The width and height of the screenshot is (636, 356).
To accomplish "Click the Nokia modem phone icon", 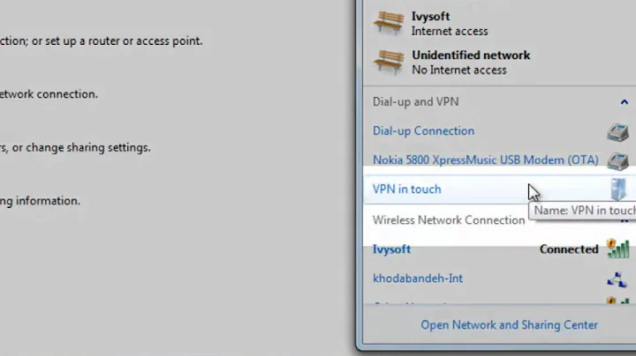I will click(x=617, y=161).
